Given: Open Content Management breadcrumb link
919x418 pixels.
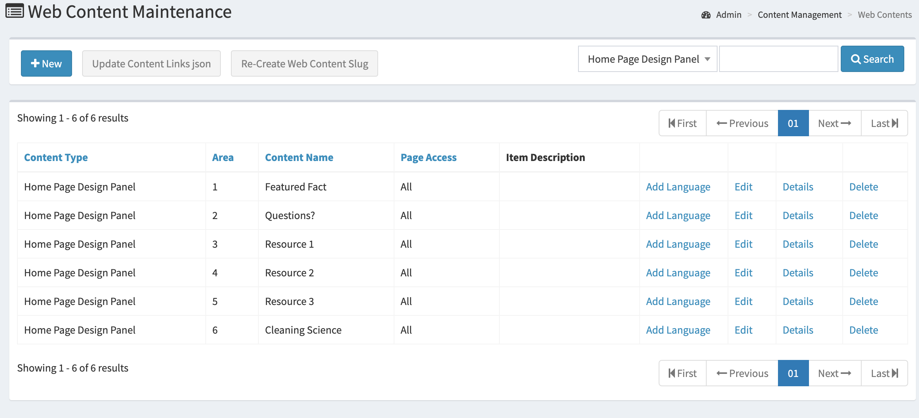Looking at the screenshot, I should [x=800, y=15].
